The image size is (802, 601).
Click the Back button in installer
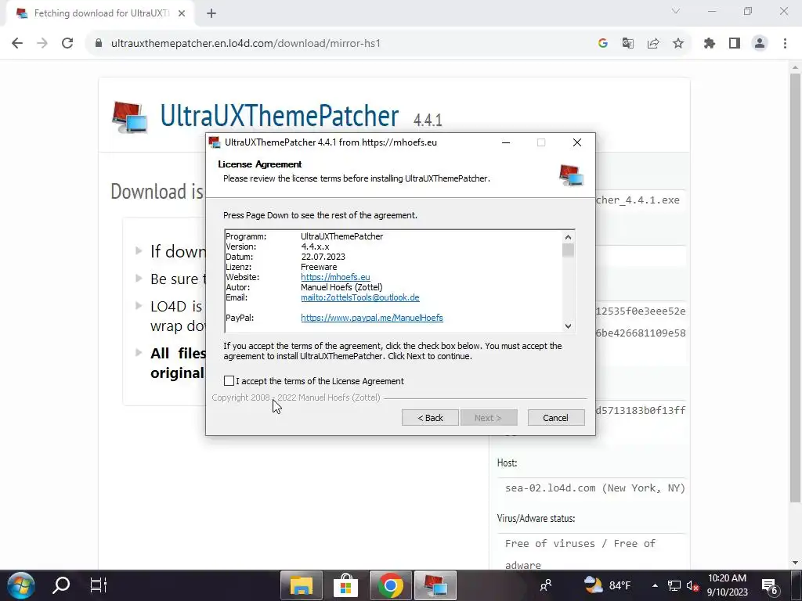(430, 418)
